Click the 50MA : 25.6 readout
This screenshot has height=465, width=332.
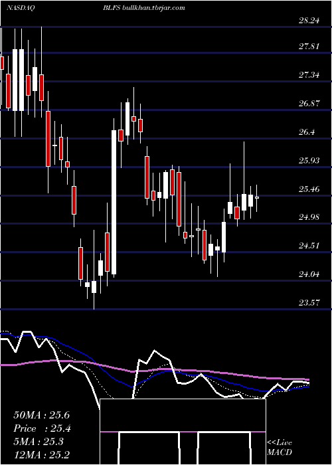[41, 415]
